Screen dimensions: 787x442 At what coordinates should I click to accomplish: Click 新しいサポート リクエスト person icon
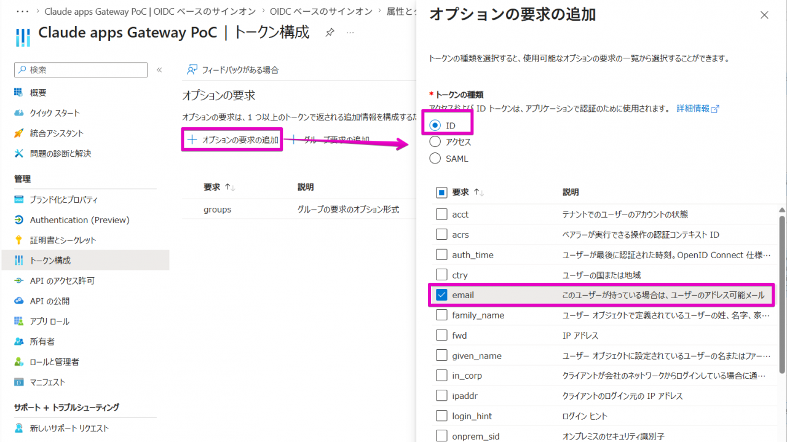[19, 428]
